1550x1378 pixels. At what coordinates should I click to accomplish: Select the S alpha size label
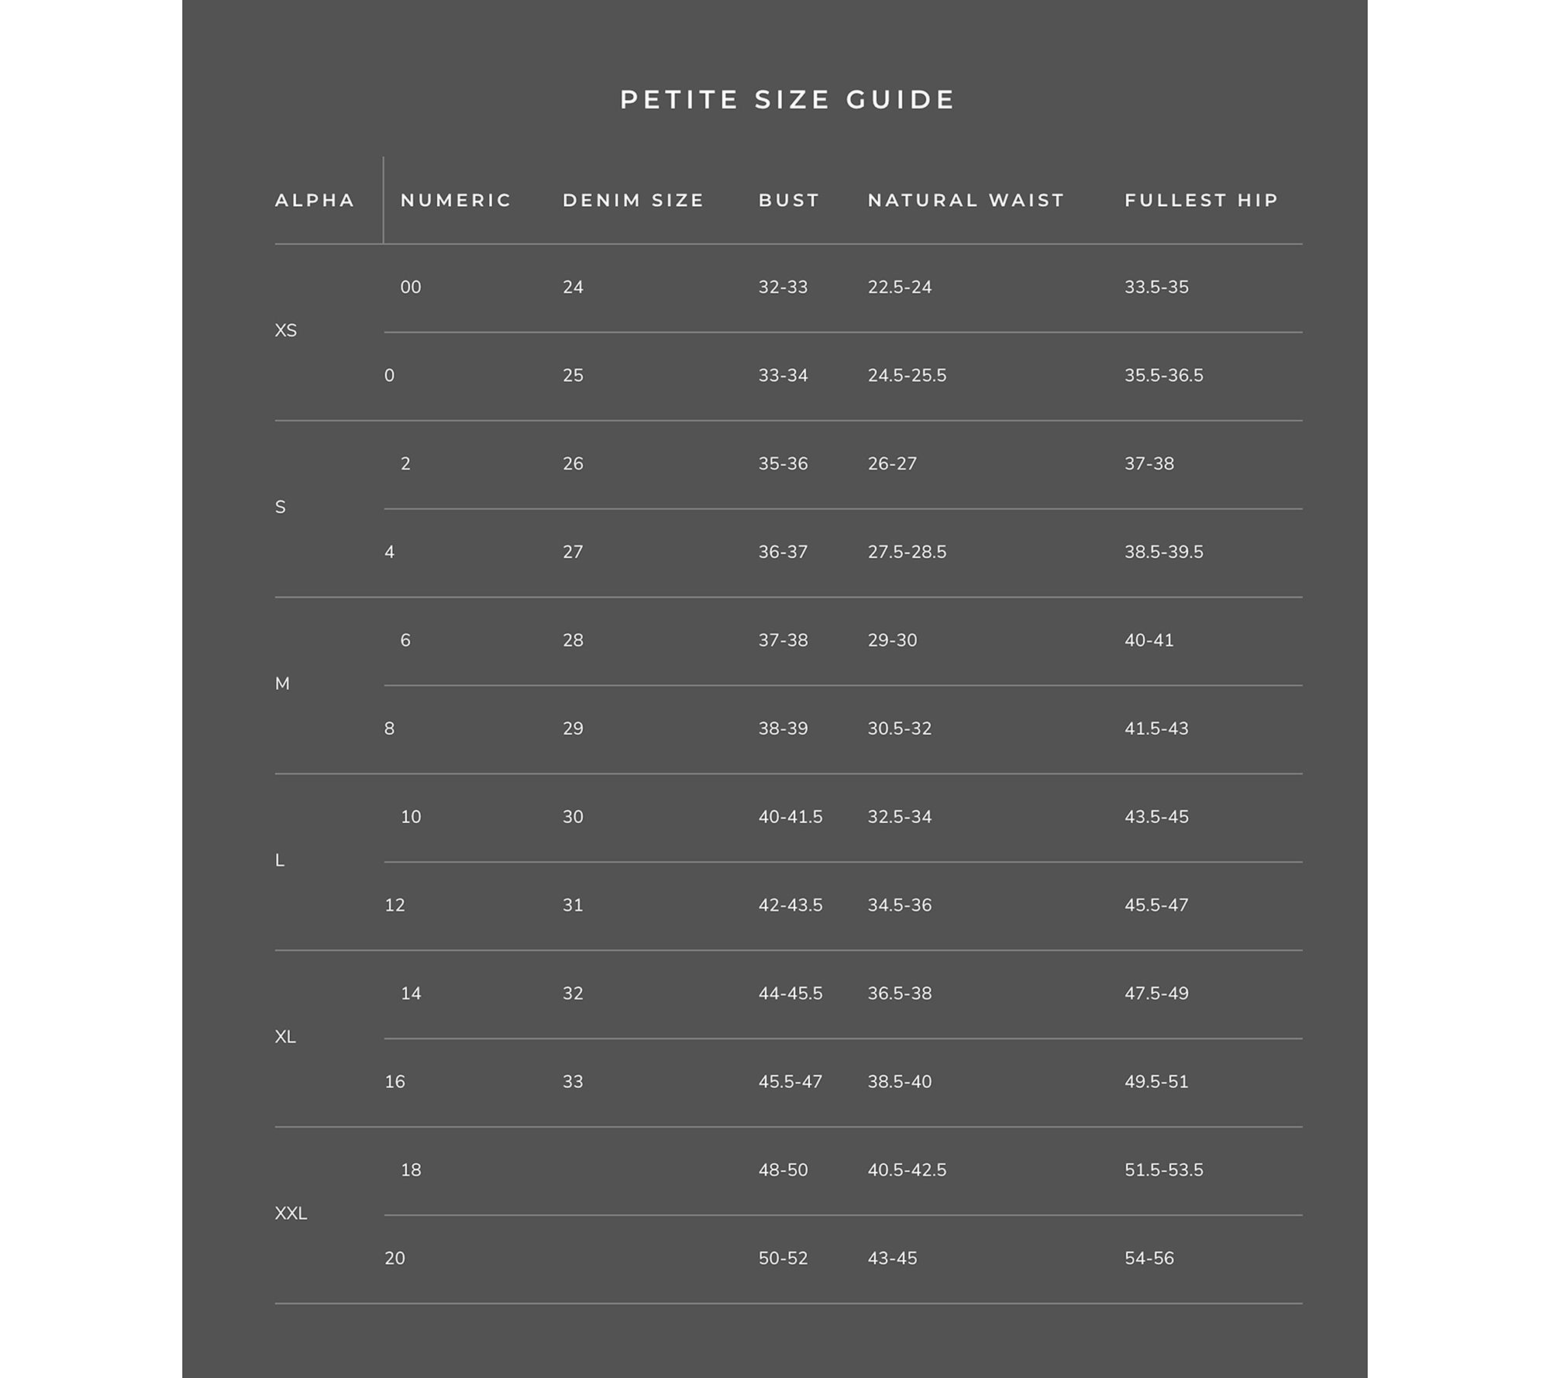[281, 508]
